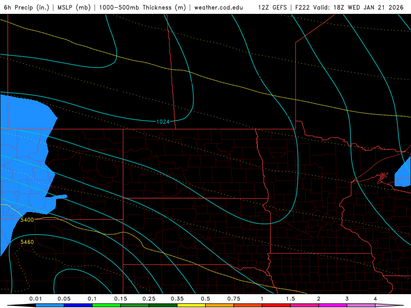Pick the light blue 0.01–0.05 legend swatch

pyautogui.click(x=50, y=305)
